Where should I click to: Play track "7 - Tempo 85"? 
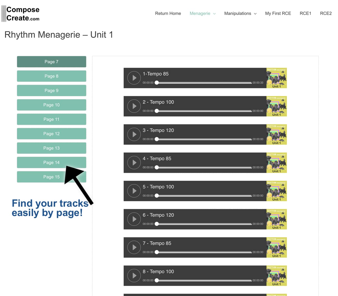coord(134,247)
